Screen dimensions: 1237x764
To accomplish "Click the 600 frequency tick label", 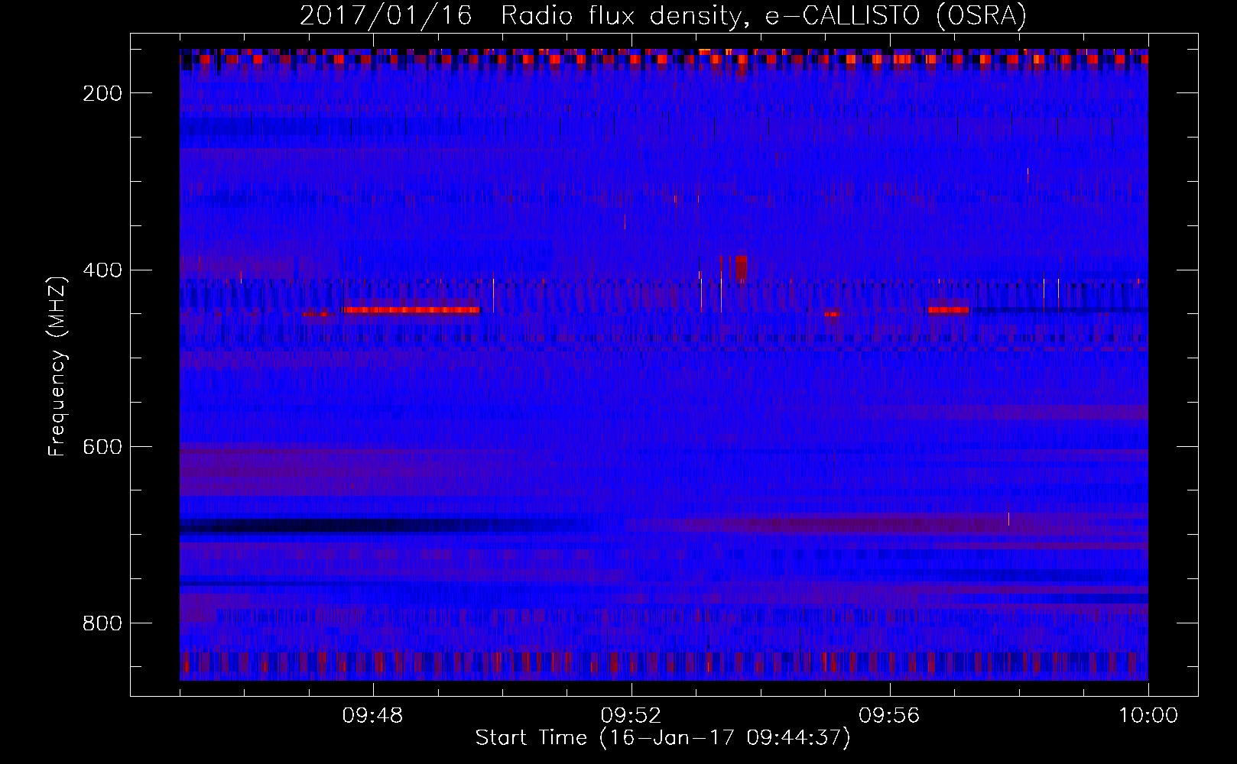I will pos(102,446).
